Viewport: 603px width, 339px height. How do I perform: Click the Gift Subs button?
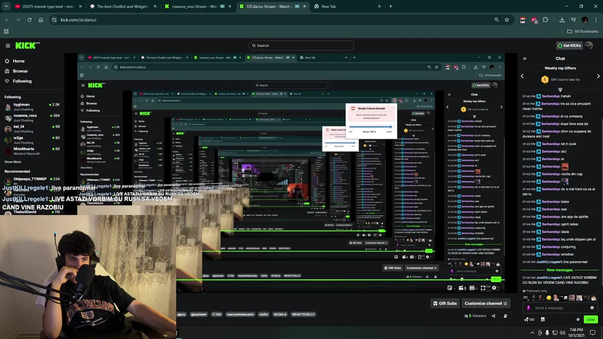point(445,304)
